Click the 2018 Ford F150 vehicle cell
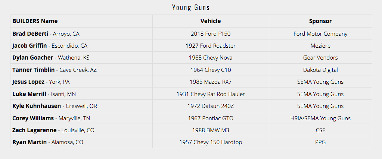 click(x=211, y=34)
